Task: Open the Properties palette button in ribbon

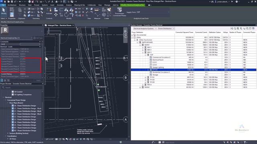Action: (x=12, y=15)
